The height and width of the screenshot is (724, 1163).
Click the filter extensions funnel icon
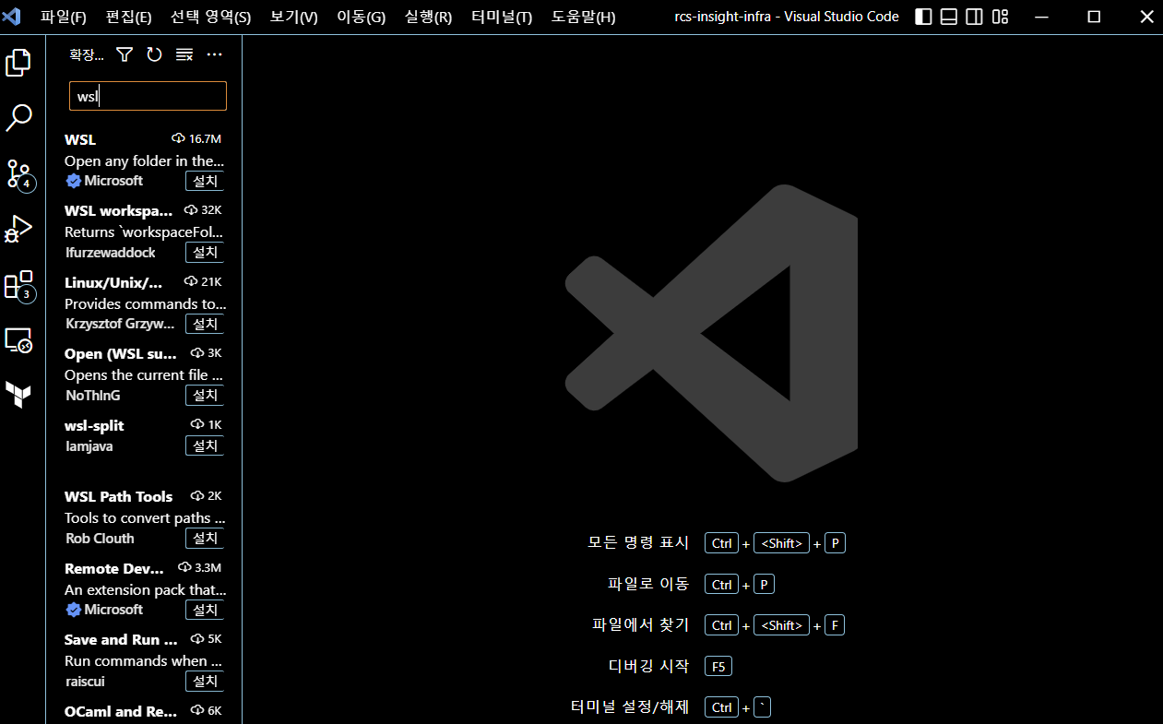125,55
